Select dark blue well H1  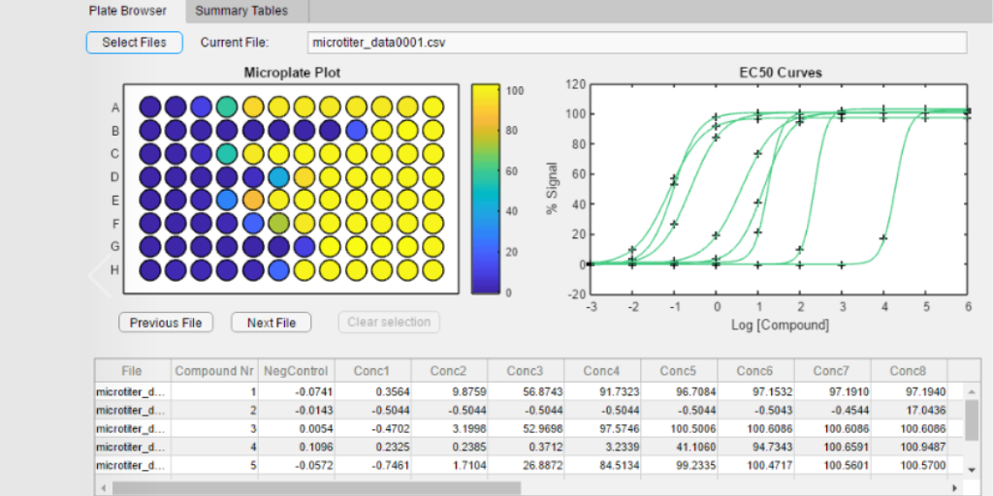pos(149,269)
